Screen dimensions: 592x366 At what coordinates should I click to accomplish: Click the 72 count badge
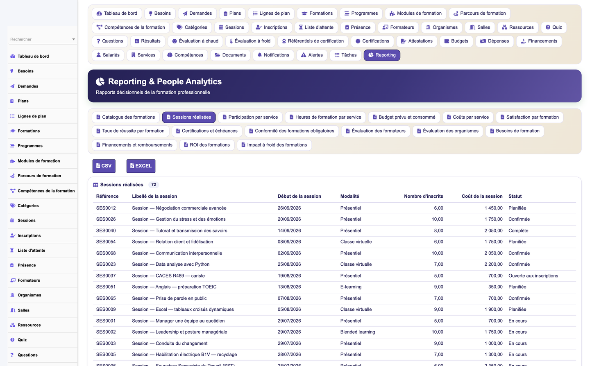154,185
